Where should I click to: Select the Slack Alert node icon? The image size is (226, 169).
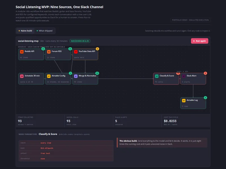184,76
